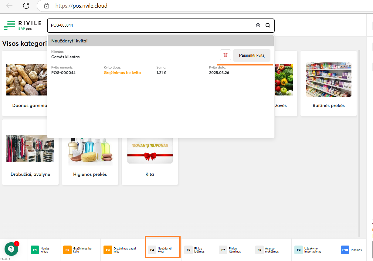
Task: Click Pasirinkti kvitą button
Action: point(252,55)
